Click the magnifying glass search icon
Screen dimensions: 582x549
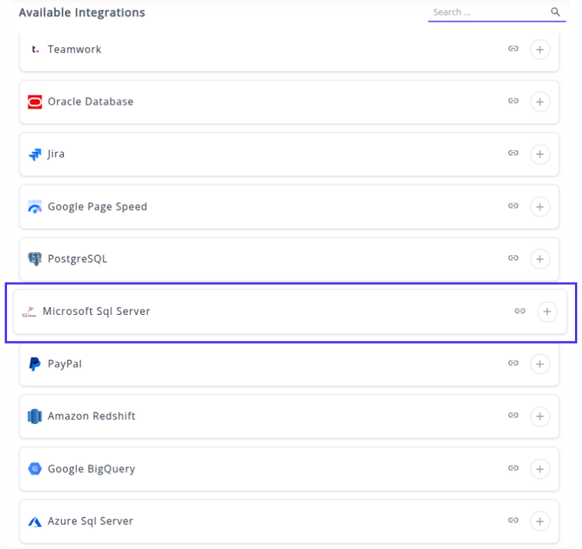point(555,12)
